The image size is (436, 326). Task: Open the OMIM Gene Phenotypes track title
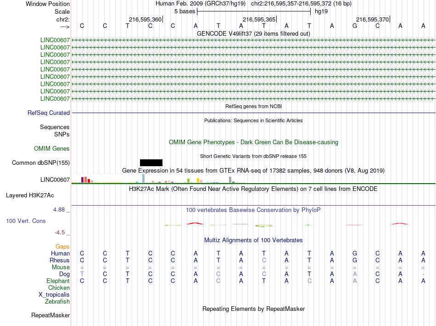click(x=253, y=142)
